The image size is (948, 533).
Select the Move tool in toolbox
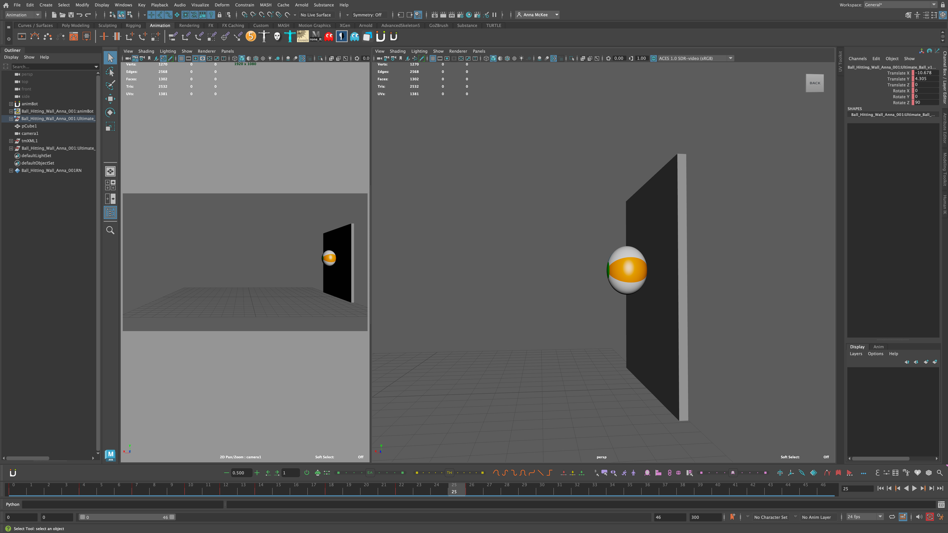(110, 99)
